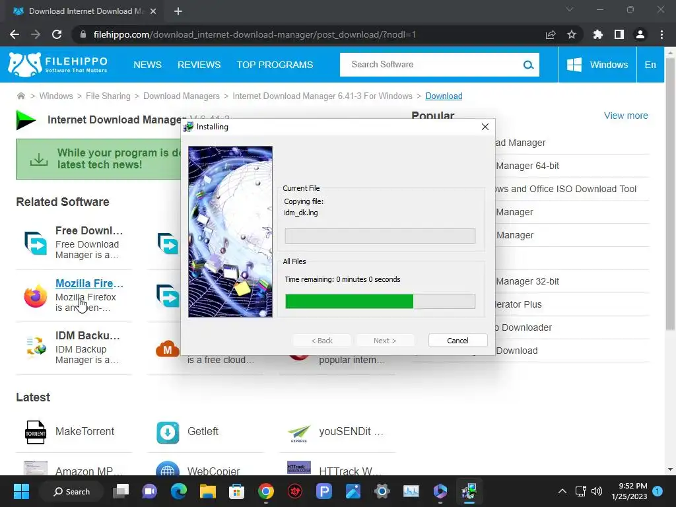The image size is (676, 507).
Task: Open Internet Download Manager 6.41-3 breadcrumb
Action: (x=322, y=96)
